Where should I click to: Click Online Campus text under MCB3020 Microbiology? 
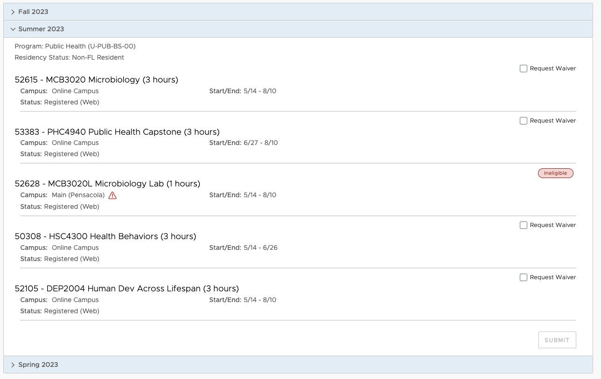[75, 91]
